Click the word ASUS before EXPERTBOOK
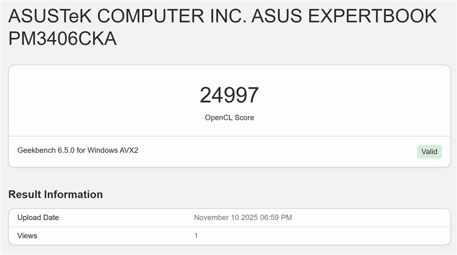This screenshot has width=457, height=255. (x=275, y=16)
